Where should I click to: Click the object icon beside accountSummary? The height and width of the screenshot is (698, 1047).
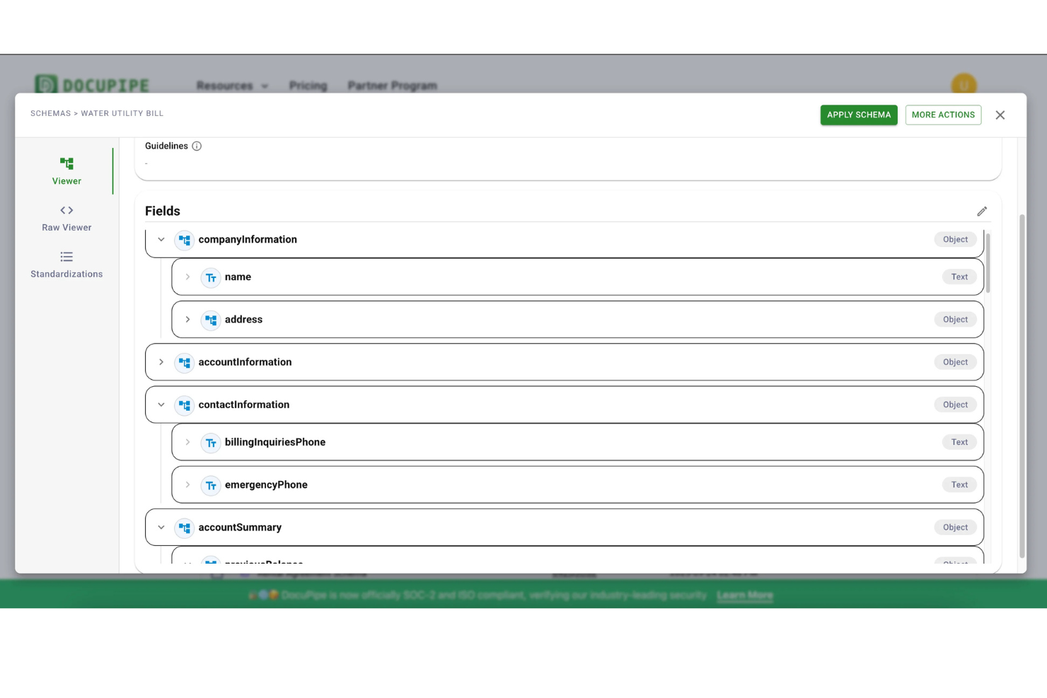coord(184,528)
